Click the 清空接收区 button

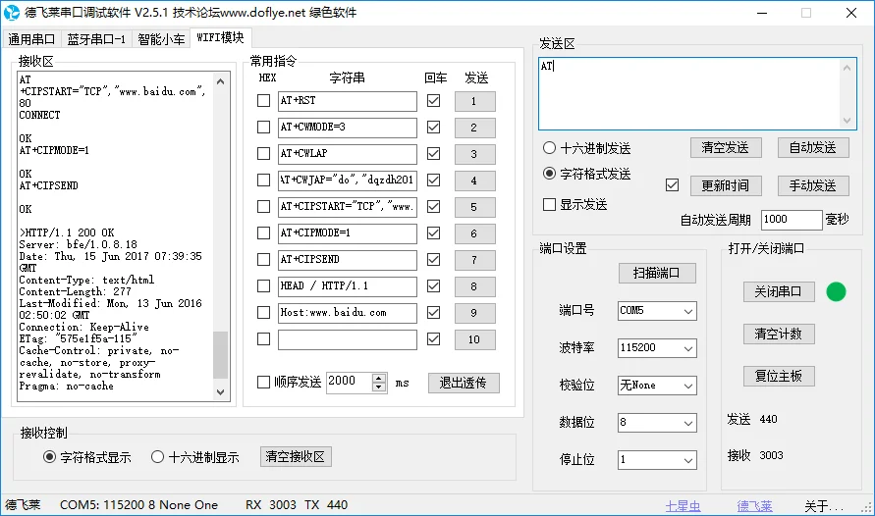(x=296, y=456)
